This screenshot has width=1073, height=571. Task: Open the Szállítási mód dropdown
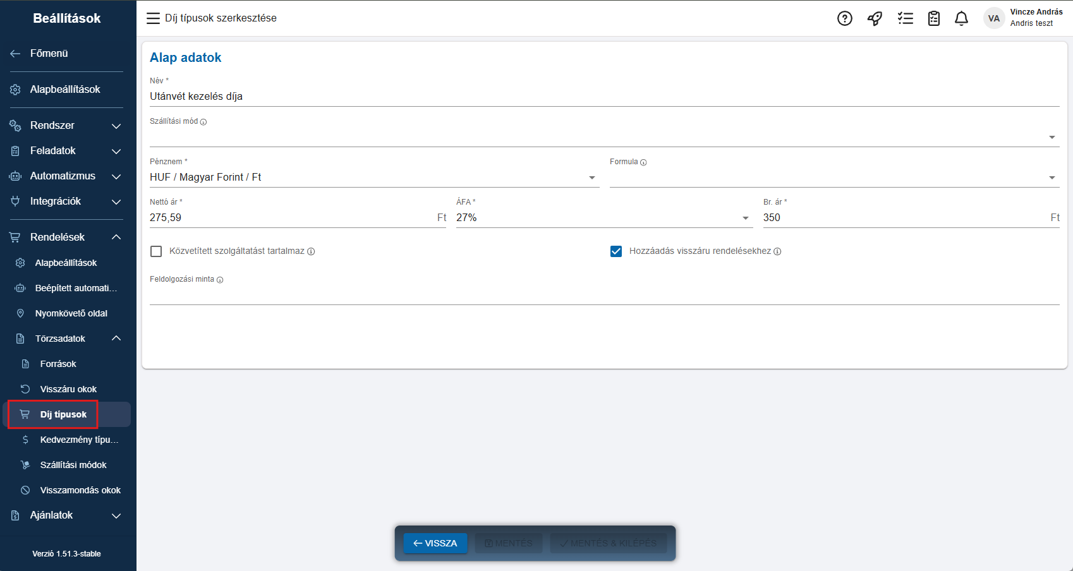603,137
